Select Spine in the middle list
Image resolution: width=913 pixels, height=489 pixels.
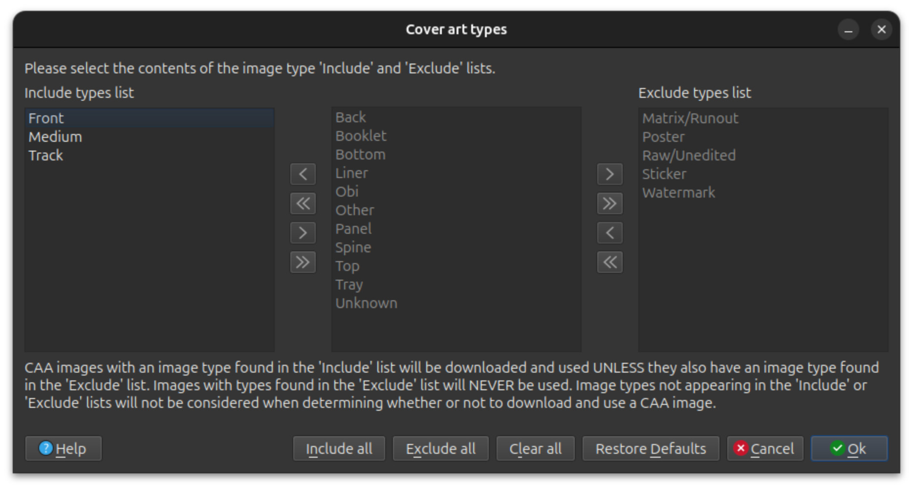tap(353, 247)
